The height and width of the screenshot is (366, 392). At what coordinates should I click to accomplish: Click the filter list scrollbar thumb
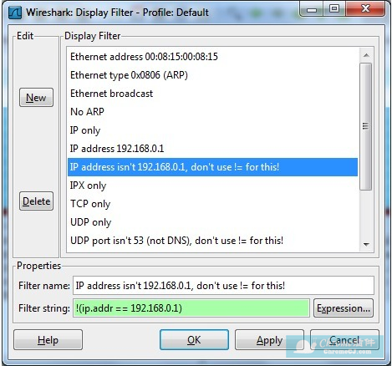(x=365, y=127)
